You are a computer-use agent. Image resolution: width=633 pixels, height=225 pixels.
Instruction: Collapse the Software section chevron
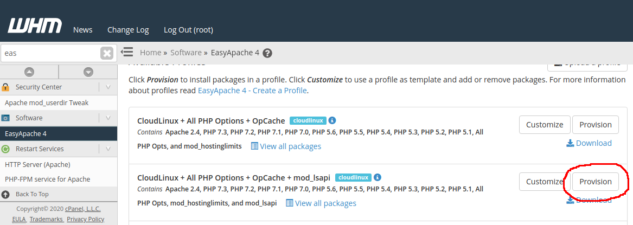tap(108, 118)
